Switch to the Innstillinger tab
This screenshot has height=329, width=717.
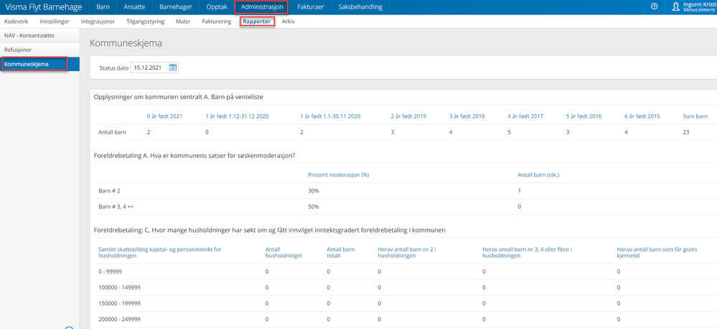[x=55, y=22]
